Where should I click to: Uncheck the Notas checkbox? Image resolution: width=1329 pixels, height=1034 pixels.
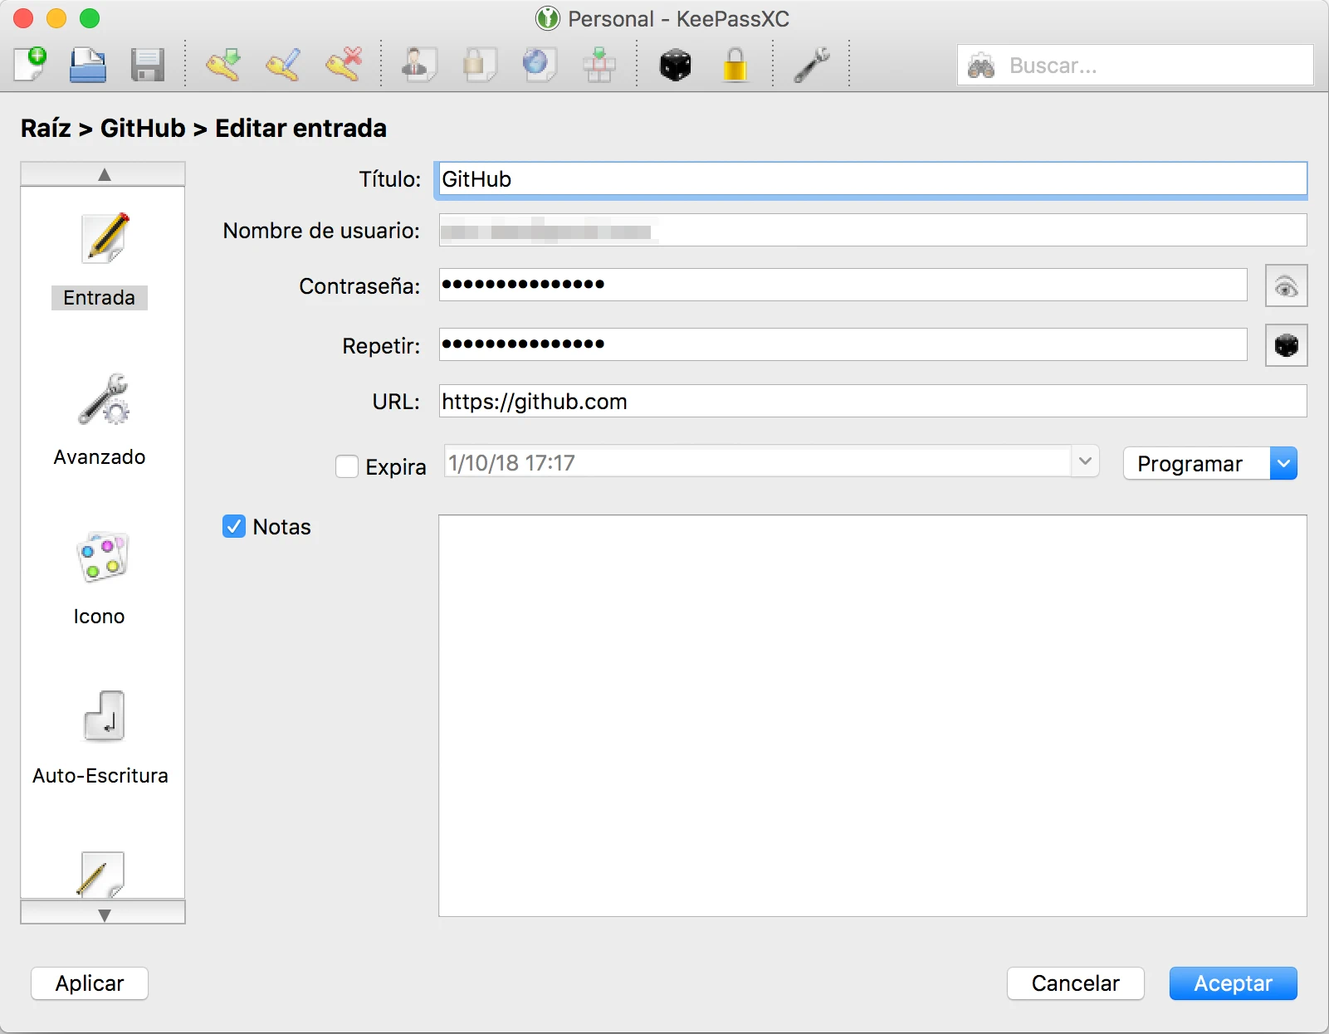(x=234, y=527)
